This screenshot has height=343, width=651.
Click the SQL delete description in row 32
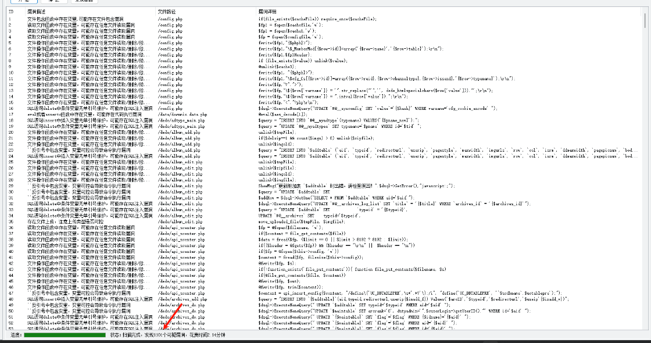tap(90, 203)
